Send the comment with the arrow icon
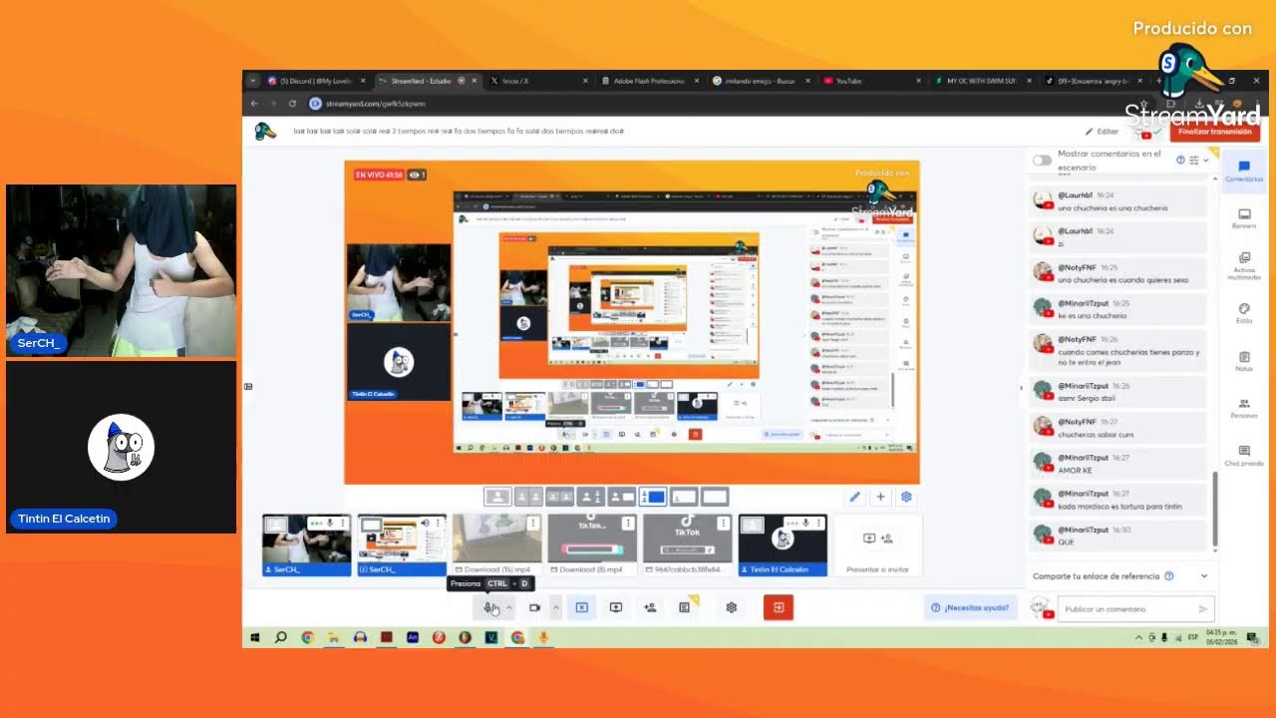 1203,609
